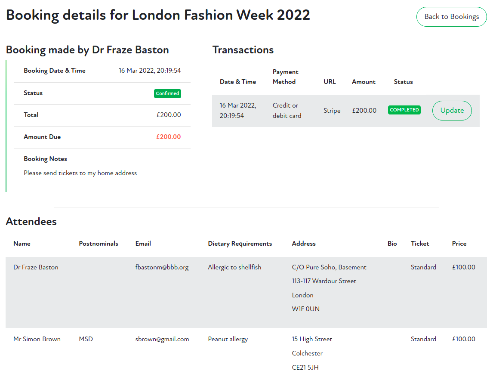The height and width of the screenshot is (377, 490).
Task: Click the booking note about sending tickets
Action: click(x=80, y=173)
